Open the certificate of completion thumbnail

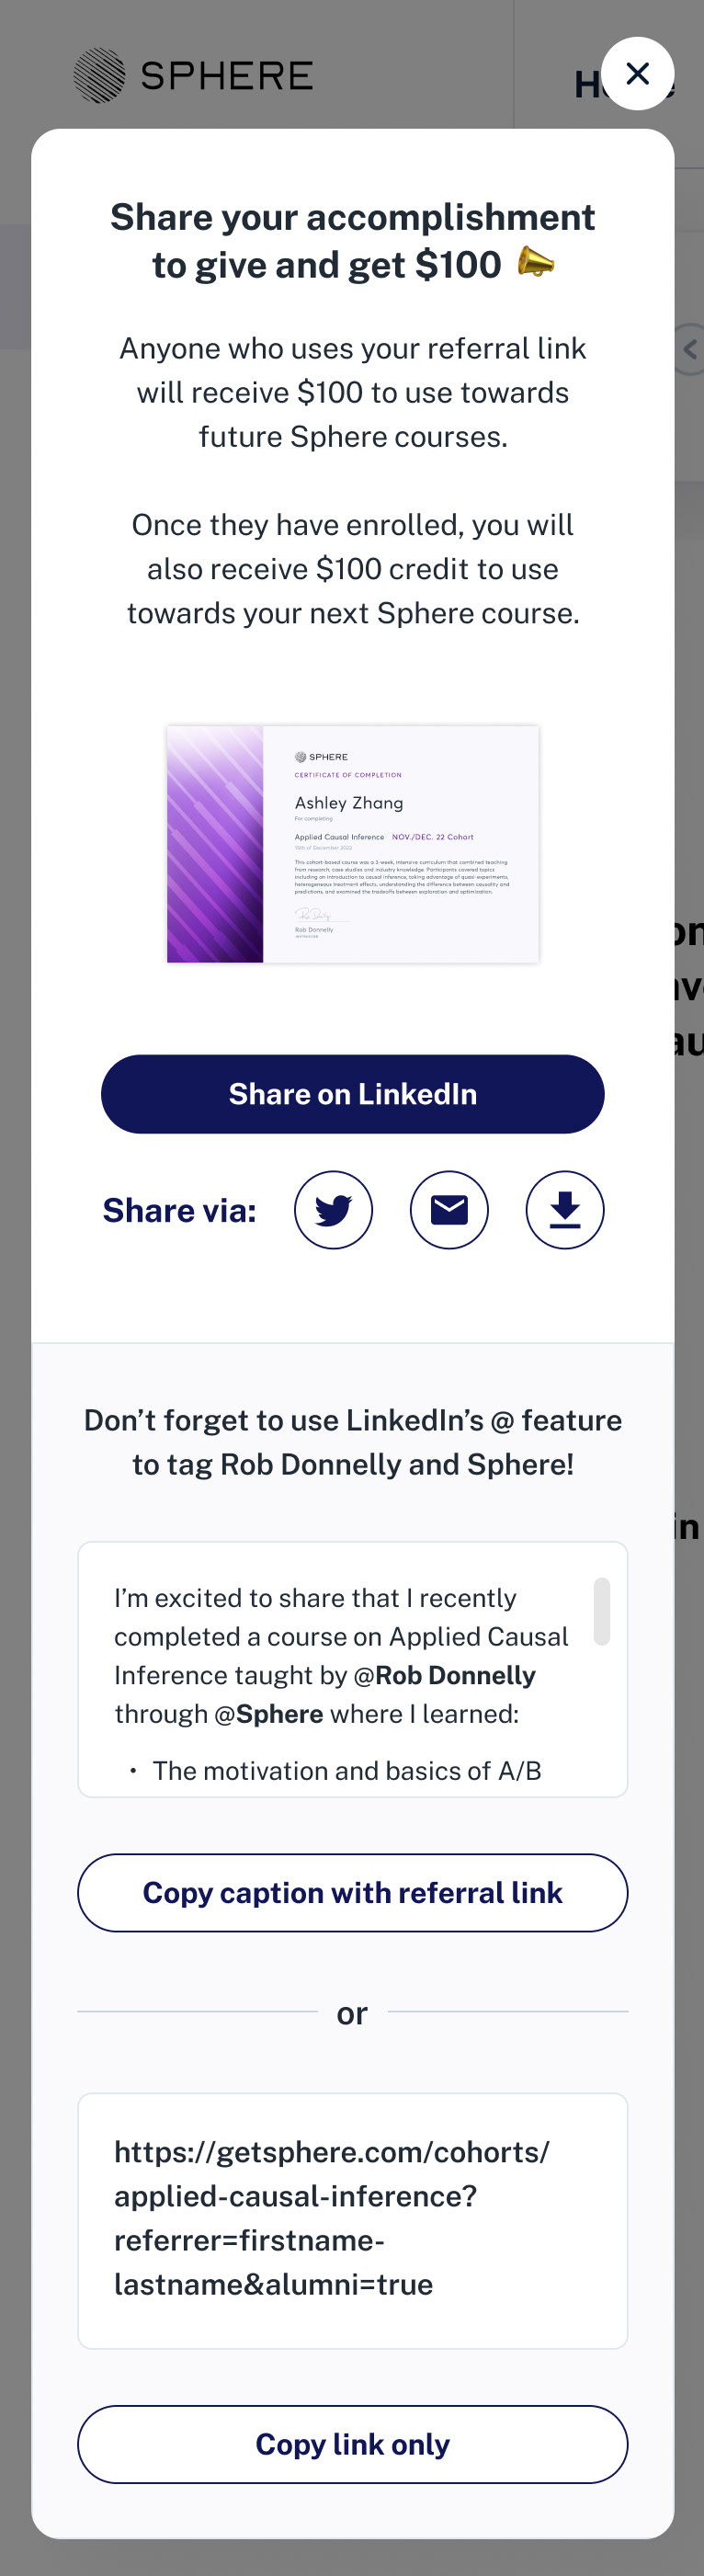(x=353, y=844)
